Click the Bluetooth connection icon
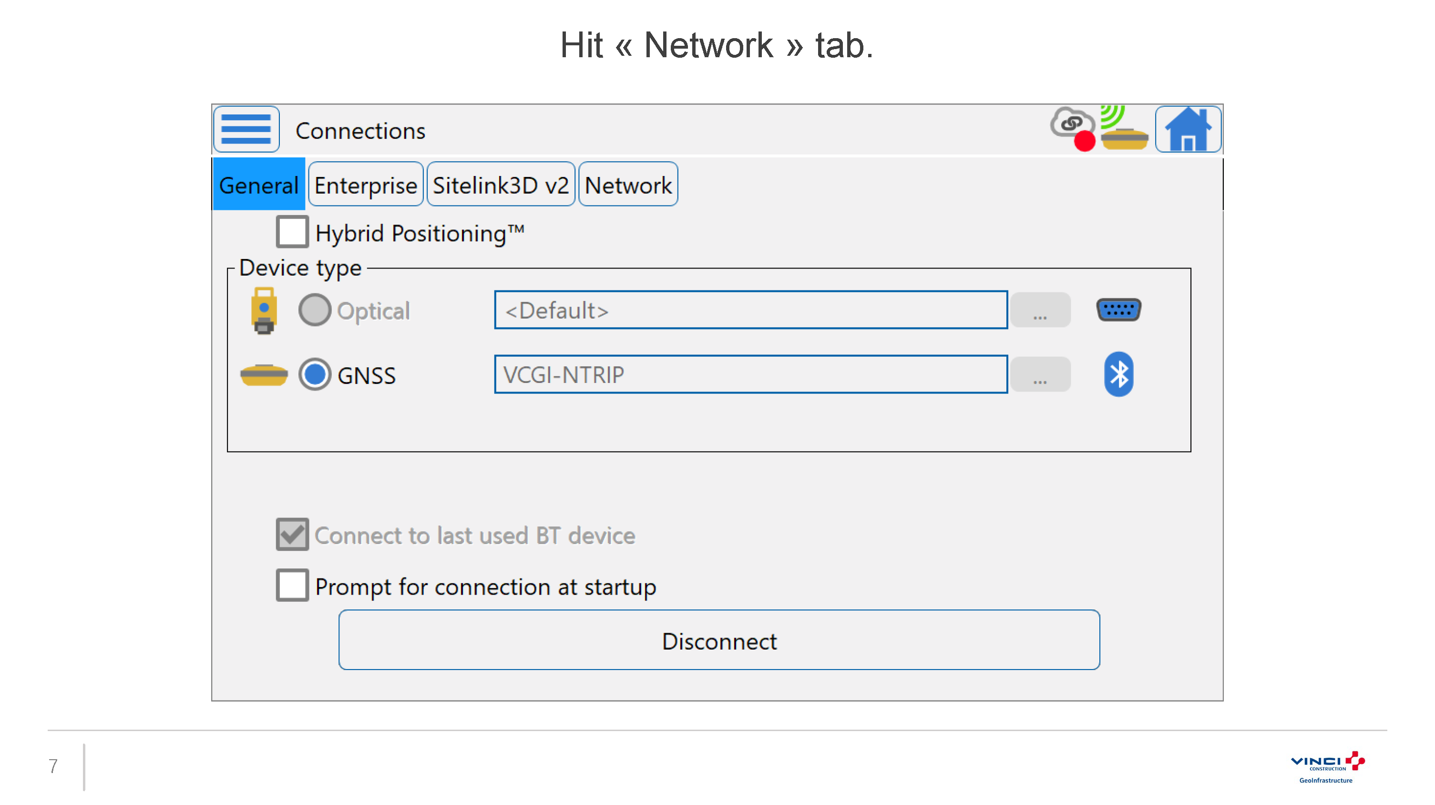1435x805 pixels. (1118, 374)
